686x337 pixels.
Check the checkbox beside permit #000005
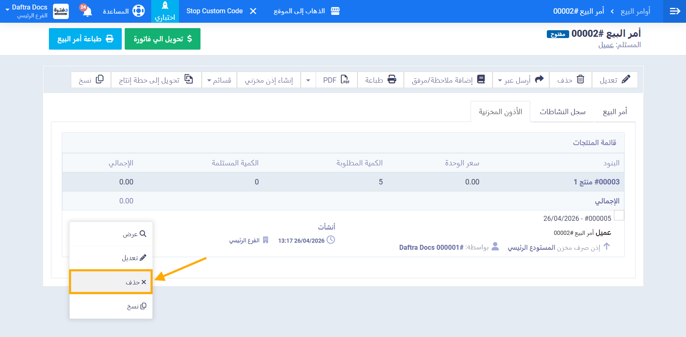click(619, 215)
